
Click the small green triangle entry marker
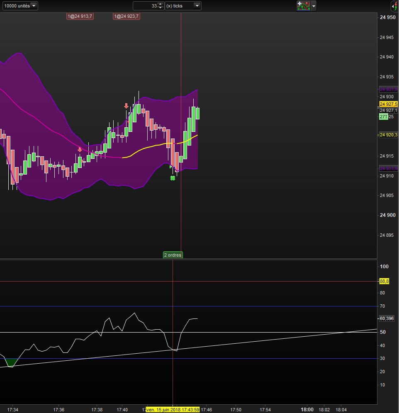click(x=171, y=167)
